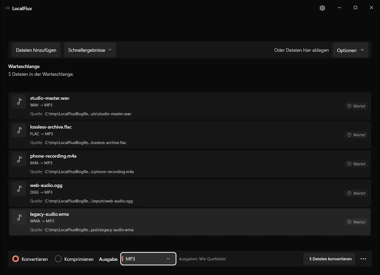Open the three-dot more options menu

(363, 259)
